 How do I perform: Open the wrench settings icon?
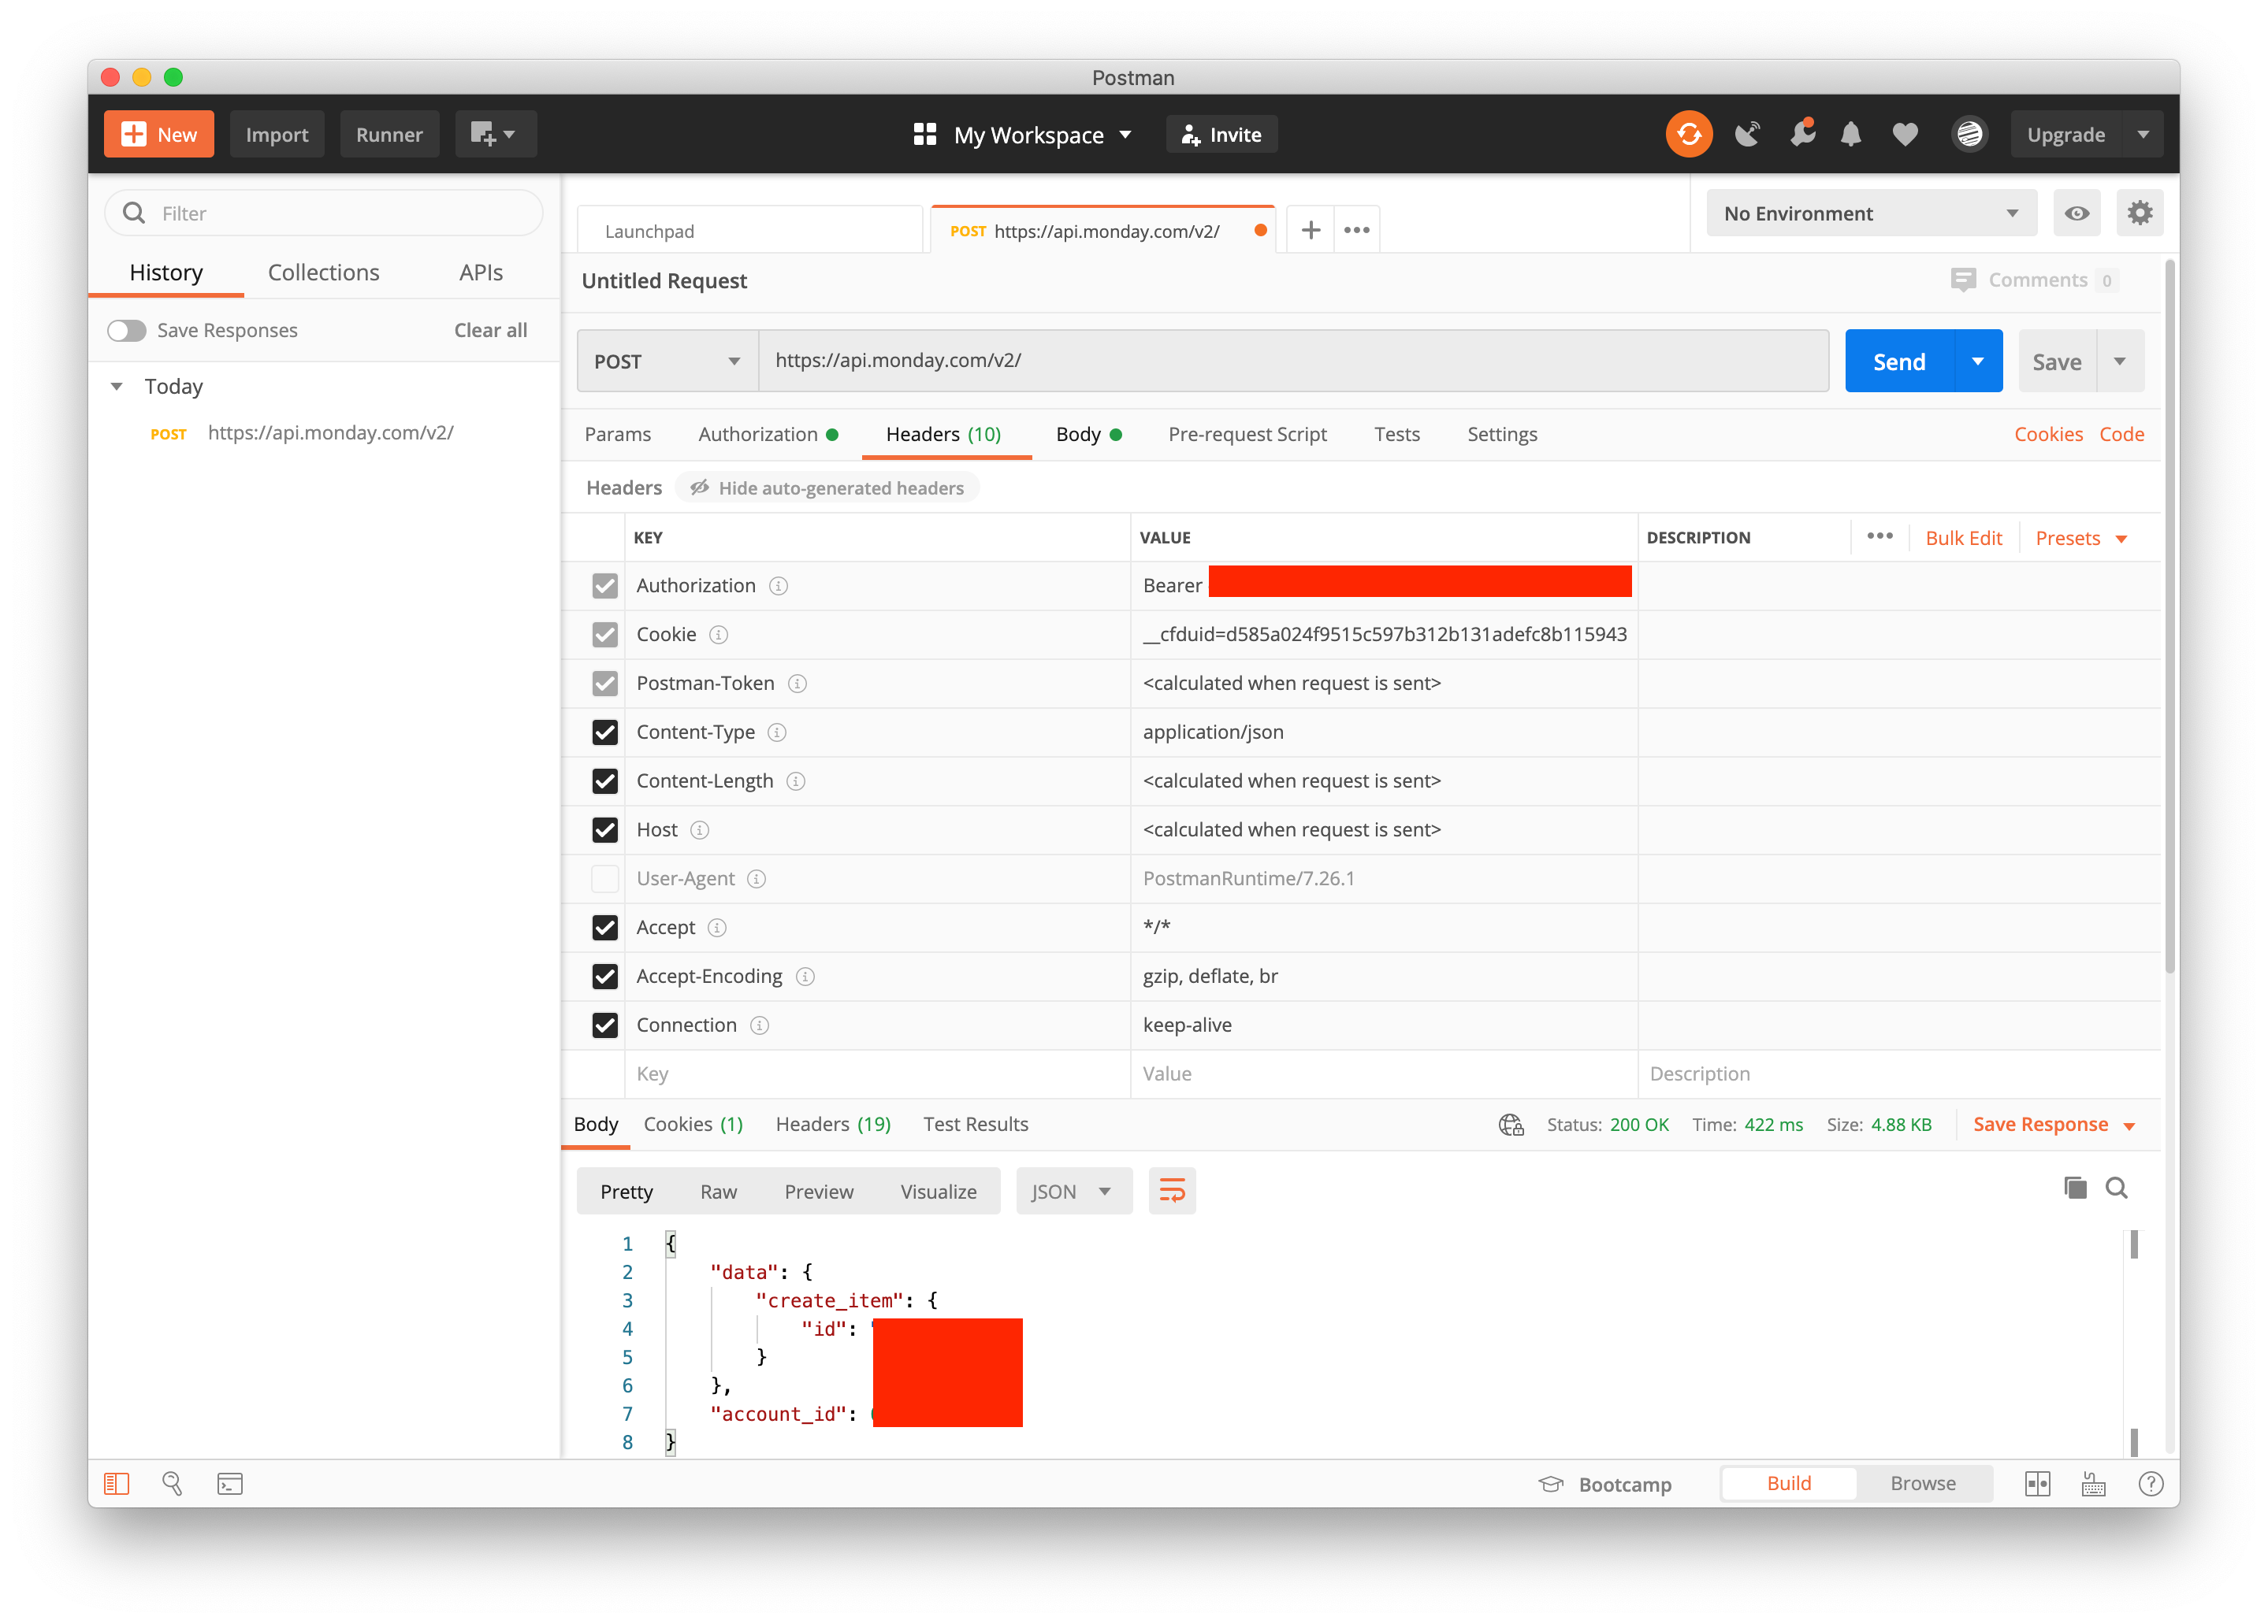click(x=1802, y=134)
